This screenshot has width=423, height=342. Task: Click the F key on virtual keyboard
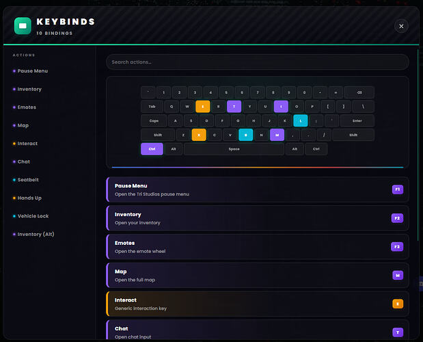pyautogui.click(x=222, y=120)
